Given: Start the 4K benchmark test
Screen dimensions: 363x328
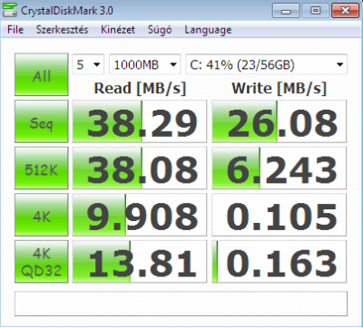Looking at the screenshot, I should coord(42,215).
